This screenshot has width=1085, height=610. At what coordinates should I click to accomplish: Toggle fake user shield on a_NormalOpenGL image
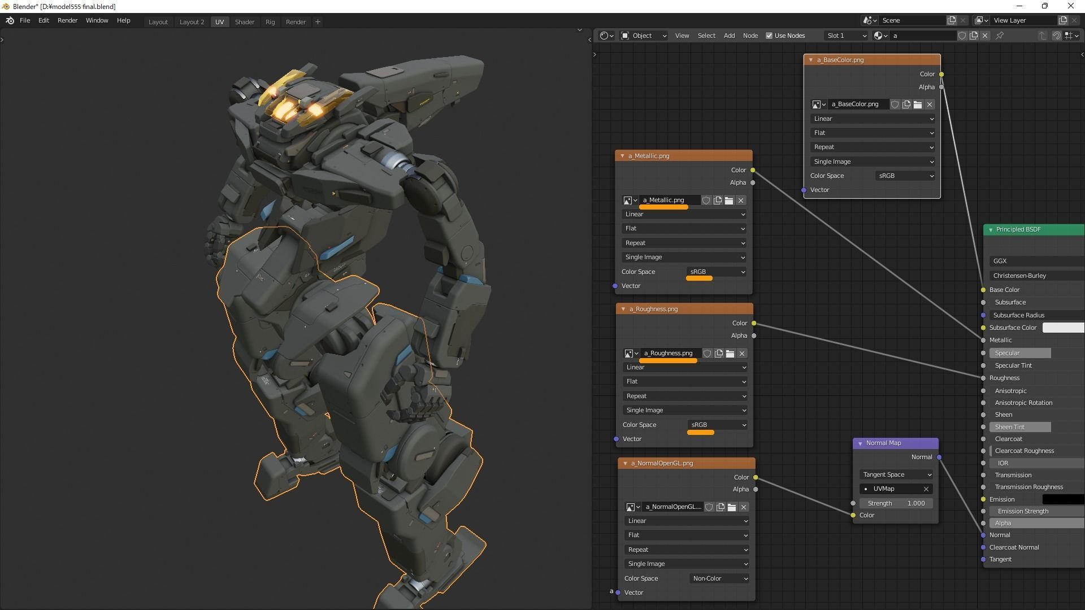(709, 507)
